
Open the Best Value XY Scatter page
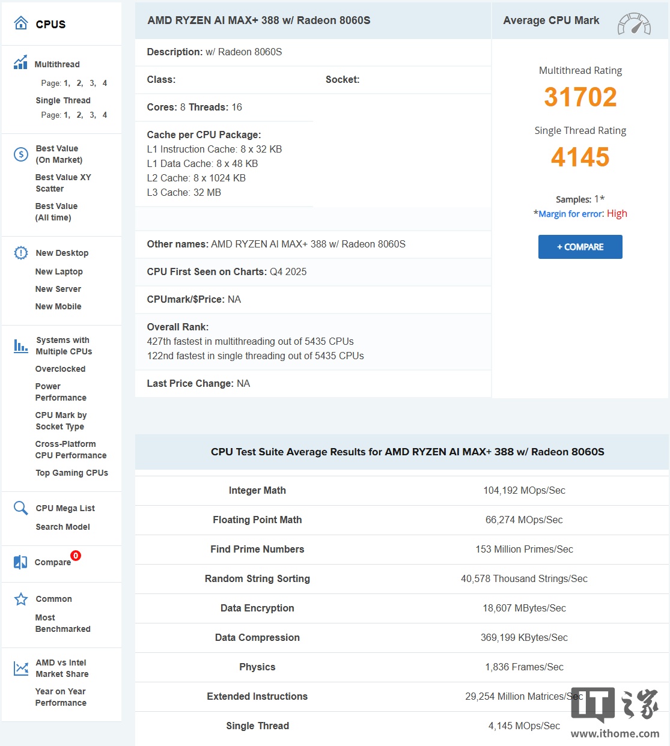click(x=63, y=183)
